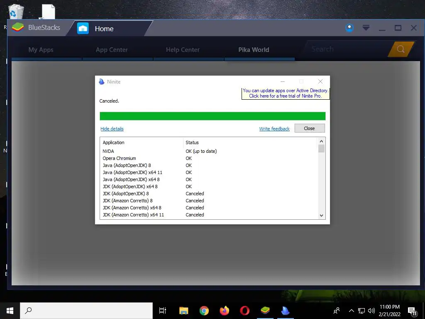
Task: Open network status tray icon
Action: [361, 311]
